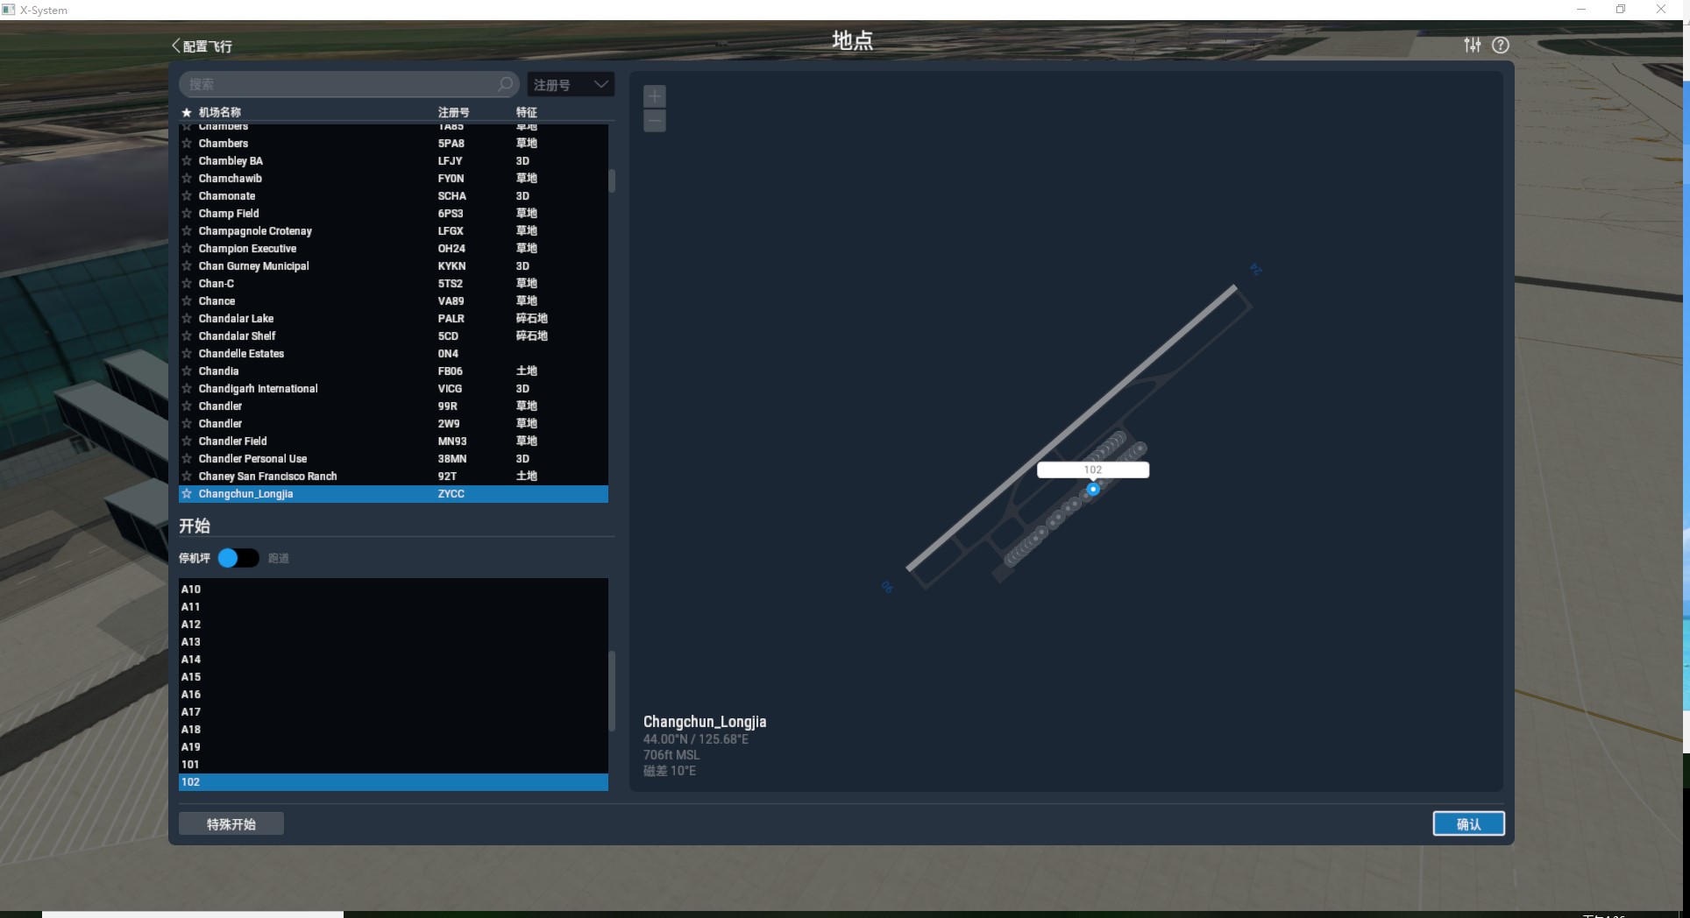Star Chandigarh International airport

pos(187,389)
